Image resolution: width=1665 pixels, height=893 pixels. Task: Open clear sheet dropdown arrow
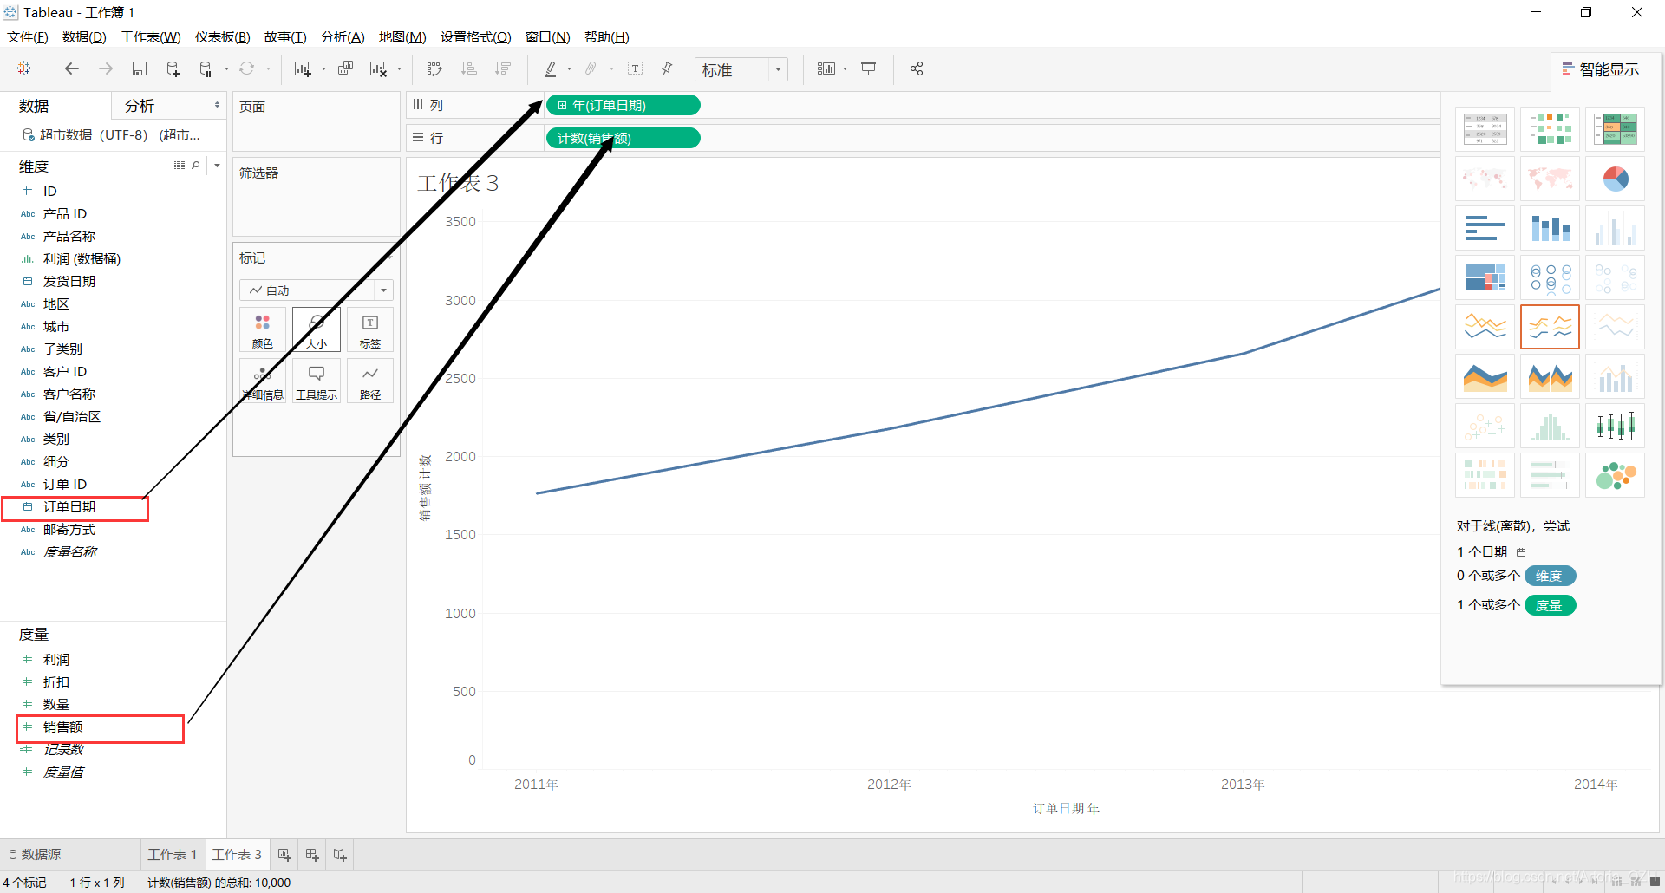399,69
